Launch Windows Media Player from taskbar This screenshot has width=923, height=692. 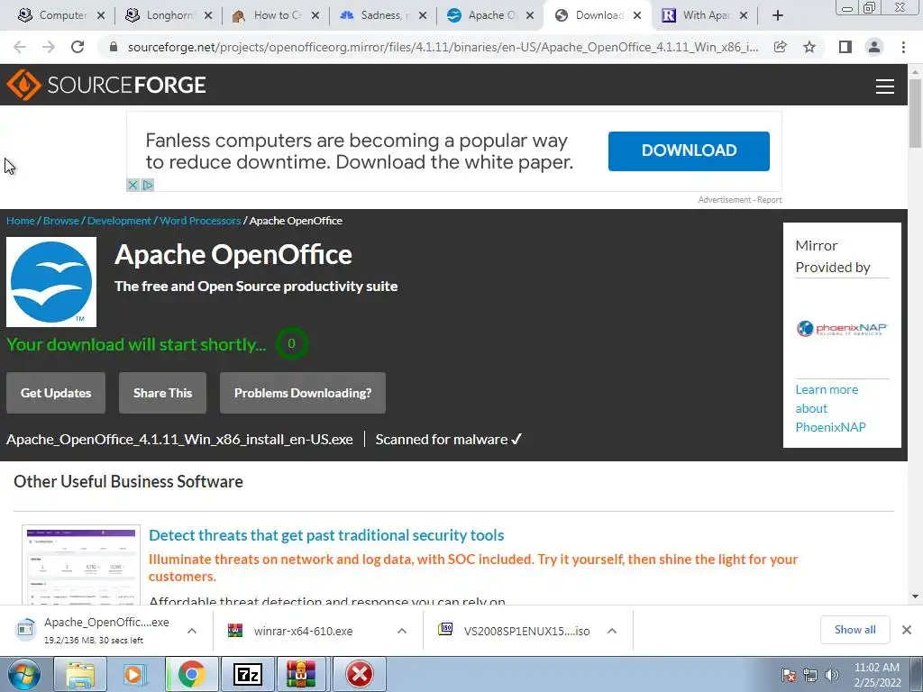tap(134, 674)
